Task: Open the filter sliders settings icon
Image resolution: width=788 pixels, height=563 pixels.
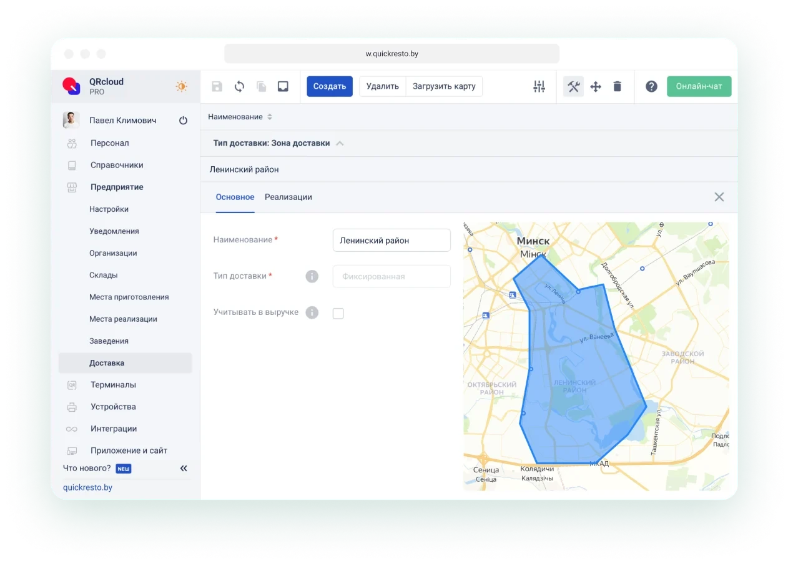Action: (539, 86)
